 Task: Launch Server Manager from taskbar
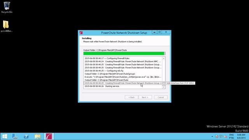[x=15, y=136]
